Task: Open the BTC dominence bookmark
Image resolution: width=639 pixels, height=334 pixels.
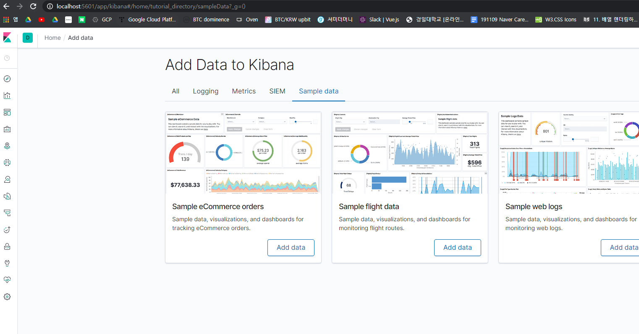Action: pyautogui.click(x=207, y=19)
